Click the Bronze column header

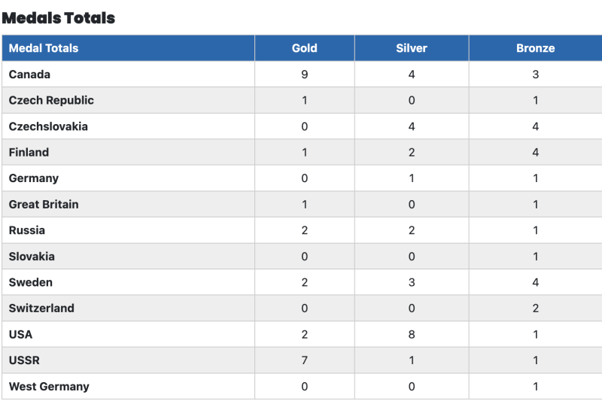[535, 48]
